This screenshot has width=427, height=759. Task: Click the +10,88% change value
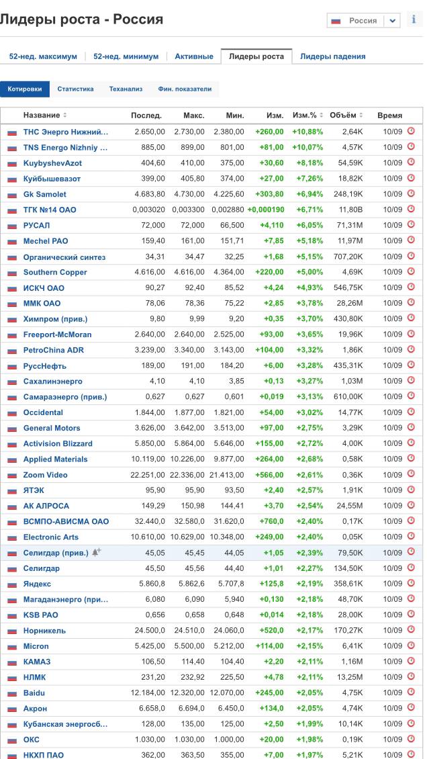(307, 132)
